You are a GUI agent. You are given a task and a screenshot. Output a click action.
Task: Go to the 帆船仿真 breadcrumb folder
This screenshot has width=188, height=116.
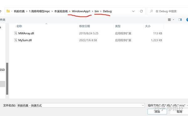pyautogui.click(x=19, y=11)
